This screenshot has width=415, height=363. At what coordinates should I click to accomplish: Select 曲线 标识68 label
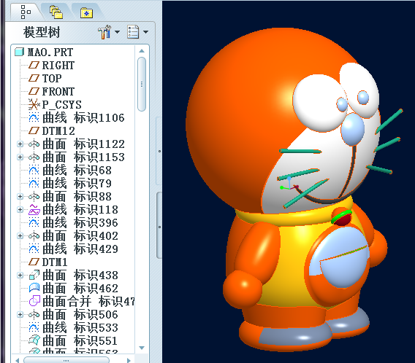pyautogui.click(x=77, y=171)
